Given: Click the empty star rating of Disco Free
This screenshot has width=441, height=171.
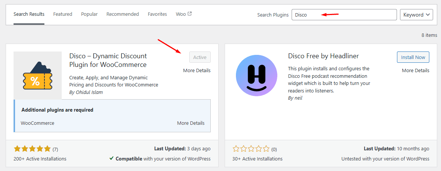Looking at the screenshot, I should (251, 149).
